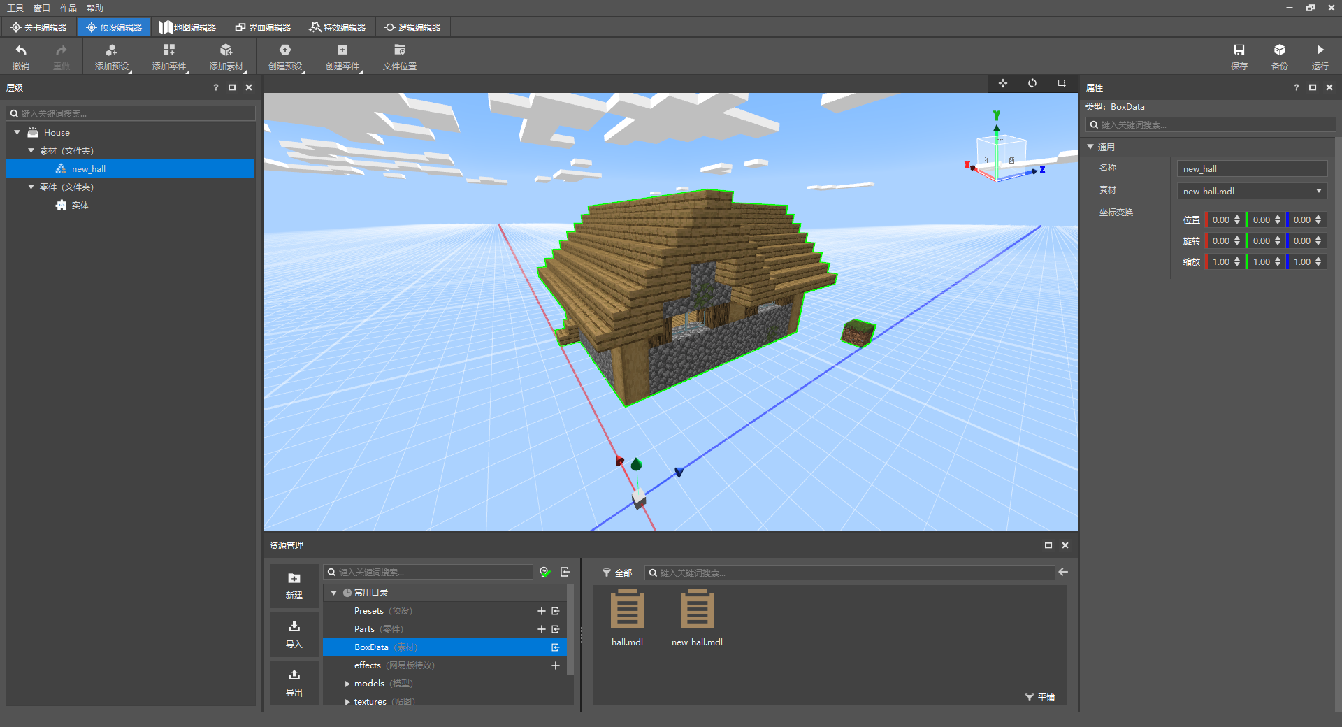This screenshot has width=1342, height=727.
Task: Toggle the move gizmo icon above viewport
Action: [x=1003, y=83]
